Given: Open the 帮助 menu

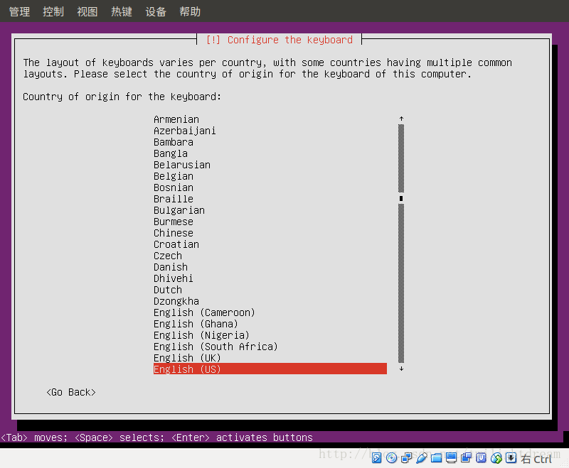Looking at the screenshot, I should click(189, 11).
